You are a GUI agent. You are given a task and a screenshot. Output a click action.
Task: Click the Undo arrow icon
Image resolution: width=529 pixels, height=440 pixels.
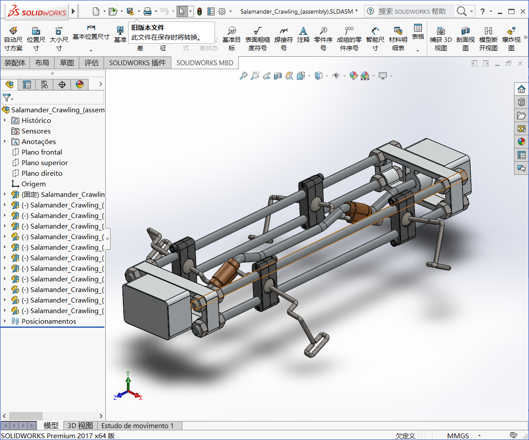164,11
